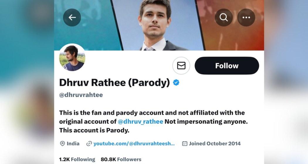
Task: Click the @dhruvrahtee handle text
Action: 81,95
